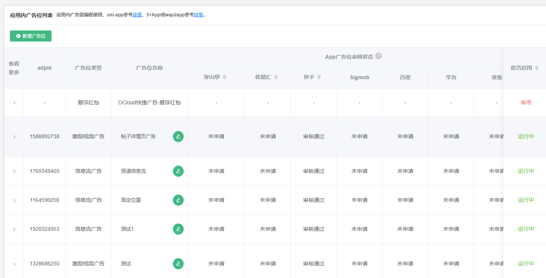Viewport: 546px width, 278px height.
Task: Click DCloud快捷广告-悬浮红包 name cell
Action: pyautogui.click(x=149, y=102)
